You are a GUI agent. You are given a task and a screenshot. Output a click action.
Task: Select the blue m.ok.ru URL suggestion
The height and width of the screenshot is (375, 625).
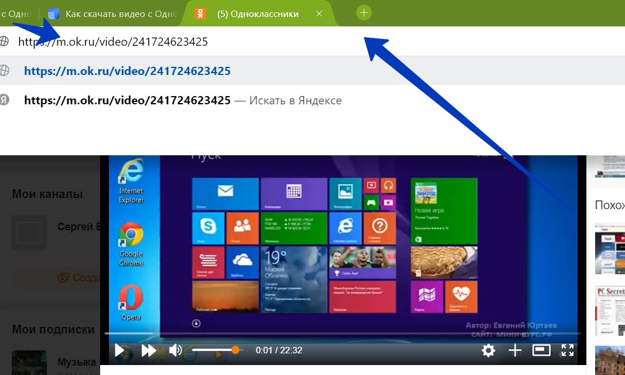pos(313,70)
